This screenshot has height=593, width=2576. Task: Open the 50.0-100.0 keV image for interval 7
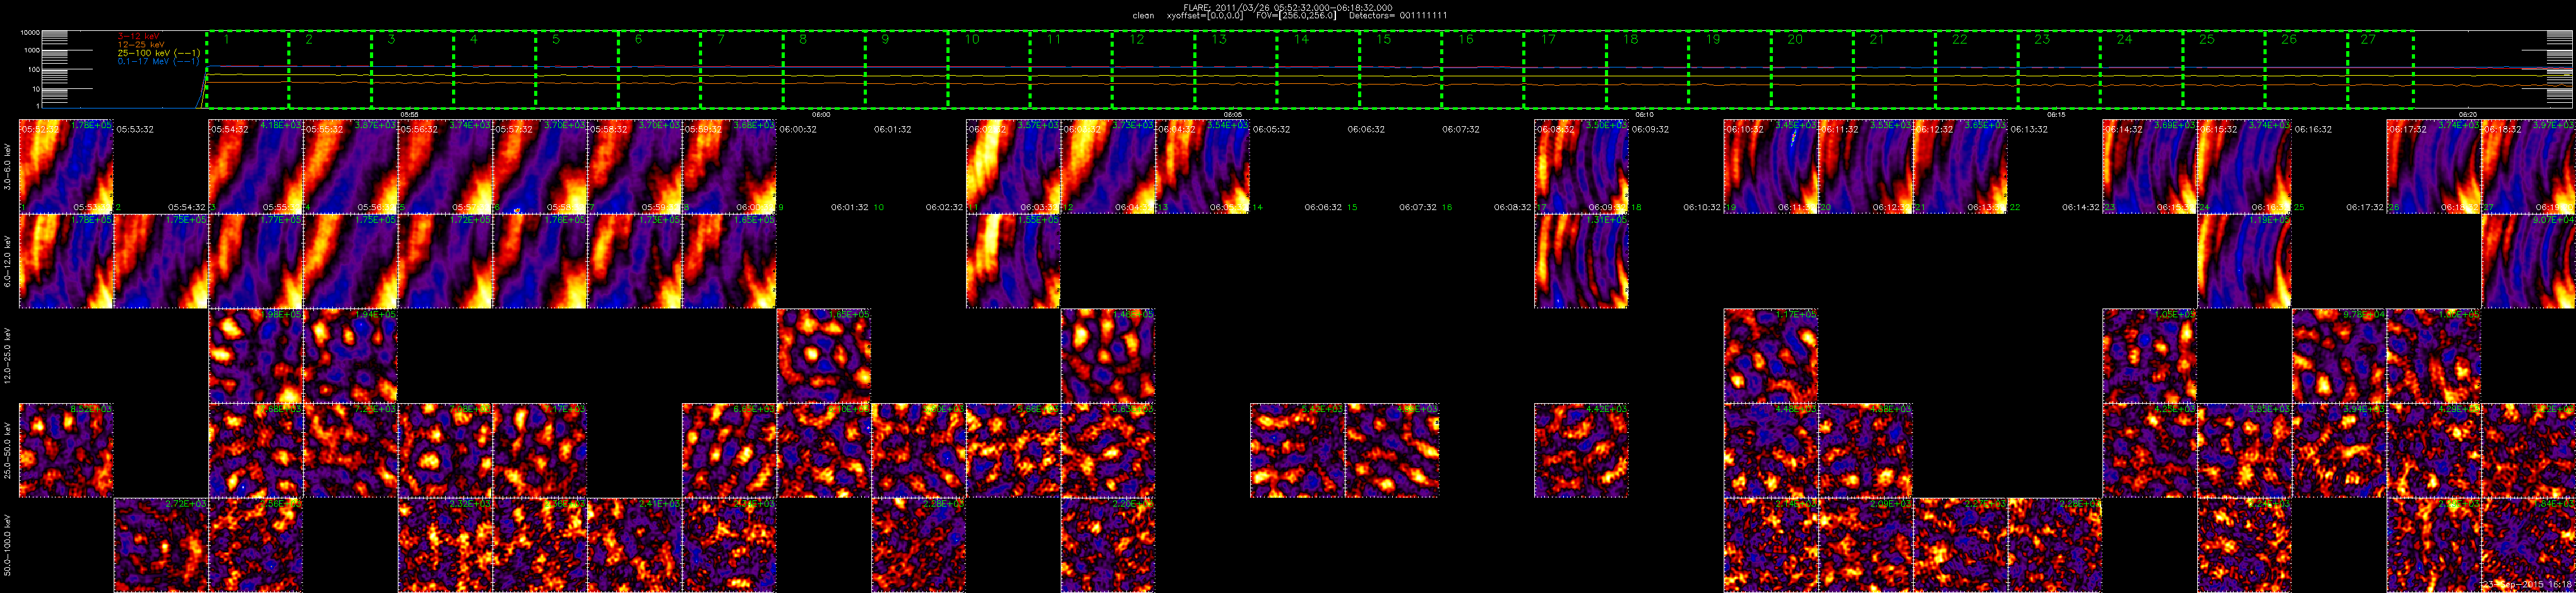pos(634,545)
